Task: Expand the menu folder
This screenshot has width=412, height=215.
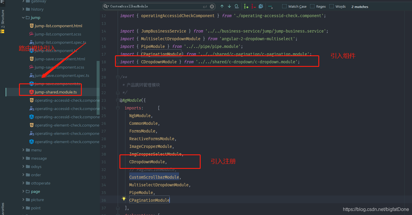Action: [23, 150]
